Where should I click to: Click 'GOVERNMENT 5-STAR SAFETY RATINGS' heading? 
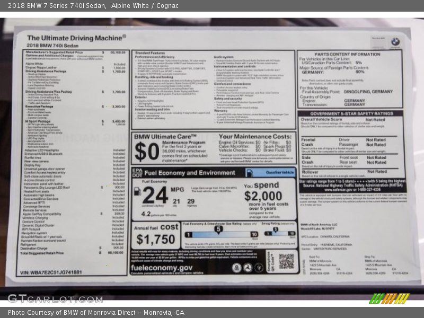[x=351, y=113]
